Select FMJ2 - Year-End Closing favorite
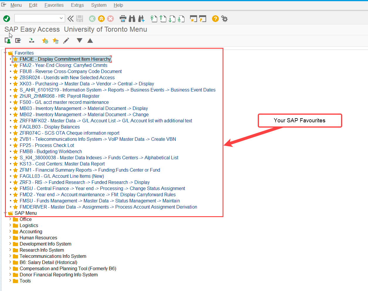 point(63,65)
